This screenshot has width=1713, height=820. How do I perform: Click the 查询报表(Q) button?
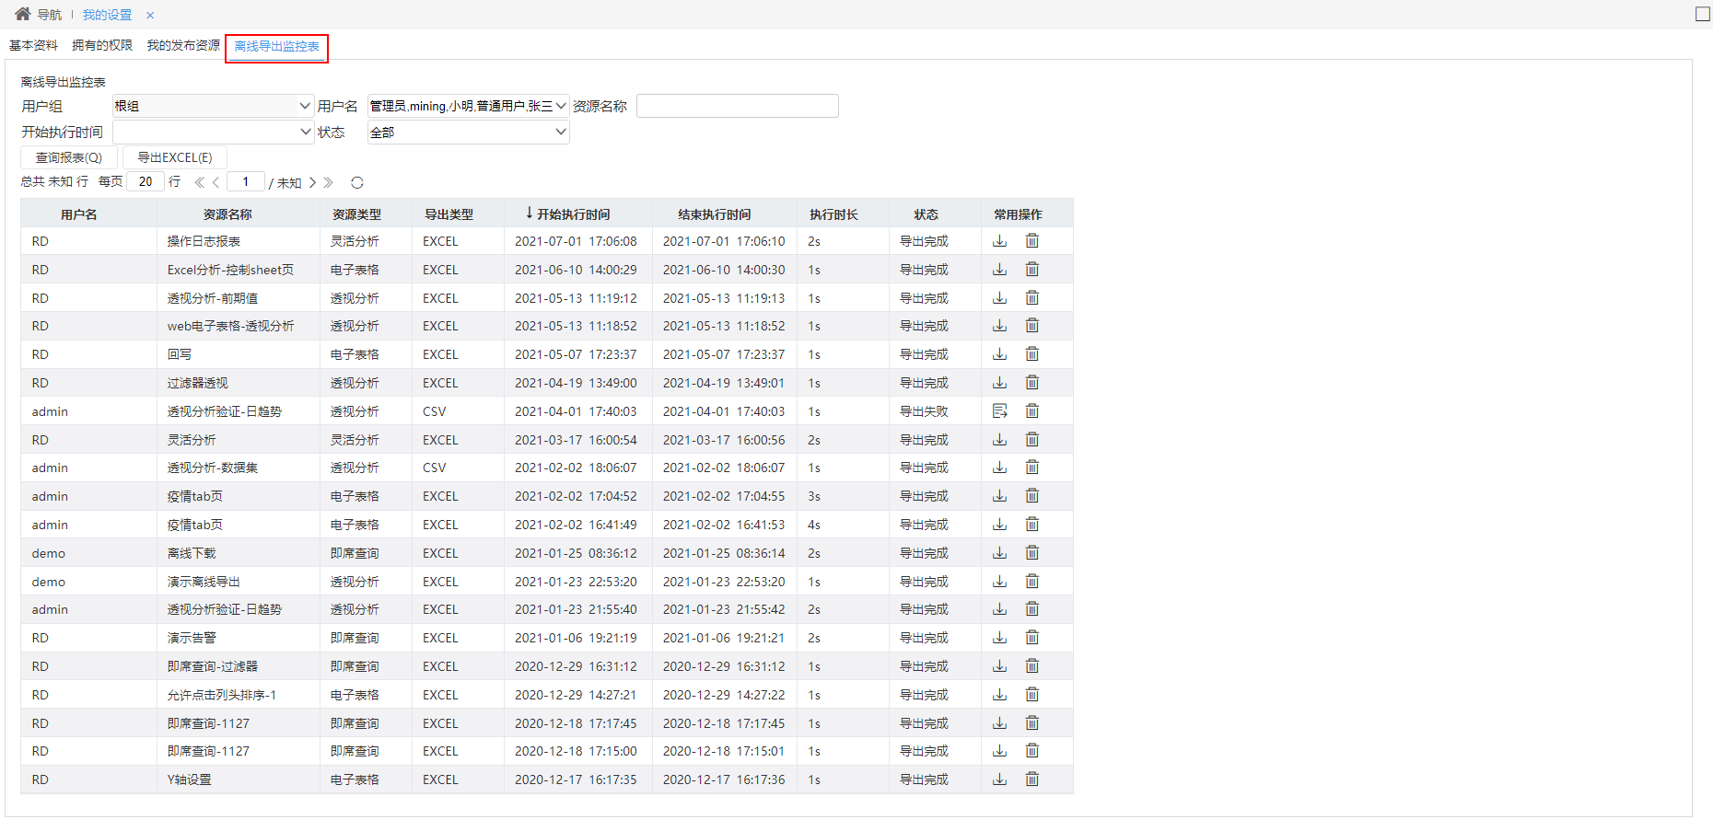(69, 157)
